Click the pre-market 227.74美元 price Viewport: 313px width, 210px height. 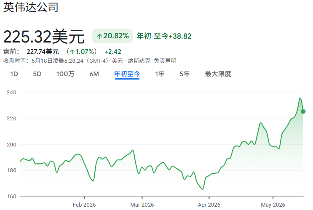click(43, 52)
